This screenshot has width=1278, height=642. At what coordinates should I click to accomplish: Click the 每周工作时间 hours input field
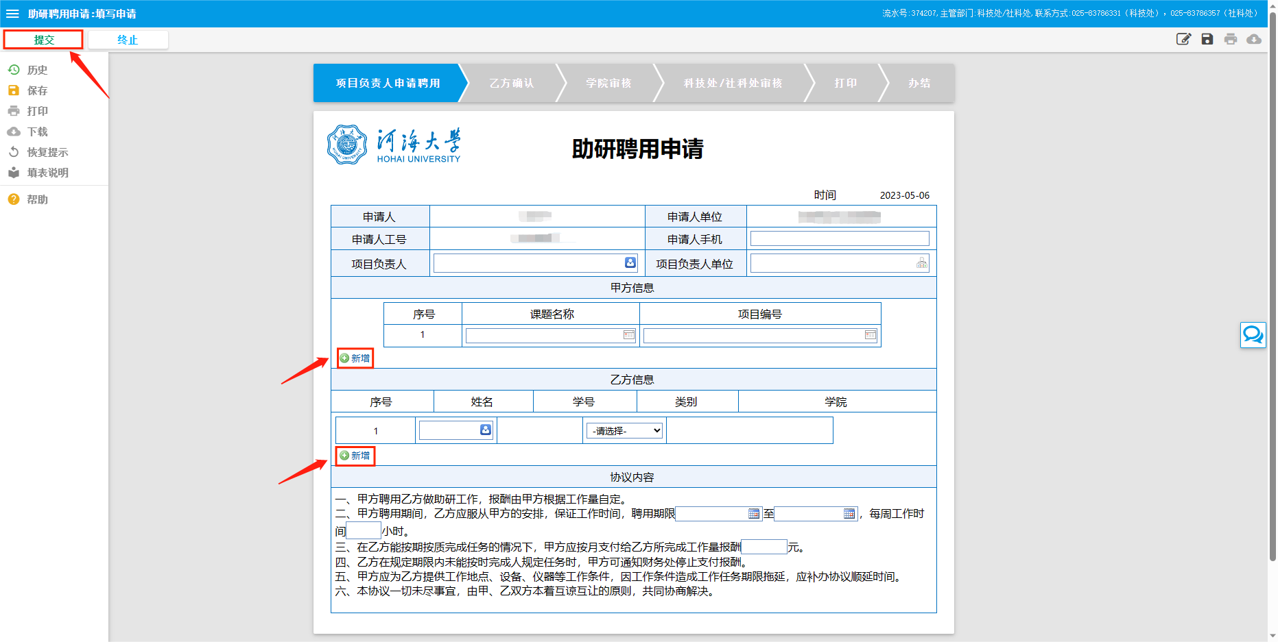tap(364, 530)
